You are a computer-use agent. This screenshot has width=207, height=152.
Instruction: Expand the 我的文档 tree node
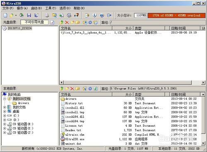click(5, 107)
